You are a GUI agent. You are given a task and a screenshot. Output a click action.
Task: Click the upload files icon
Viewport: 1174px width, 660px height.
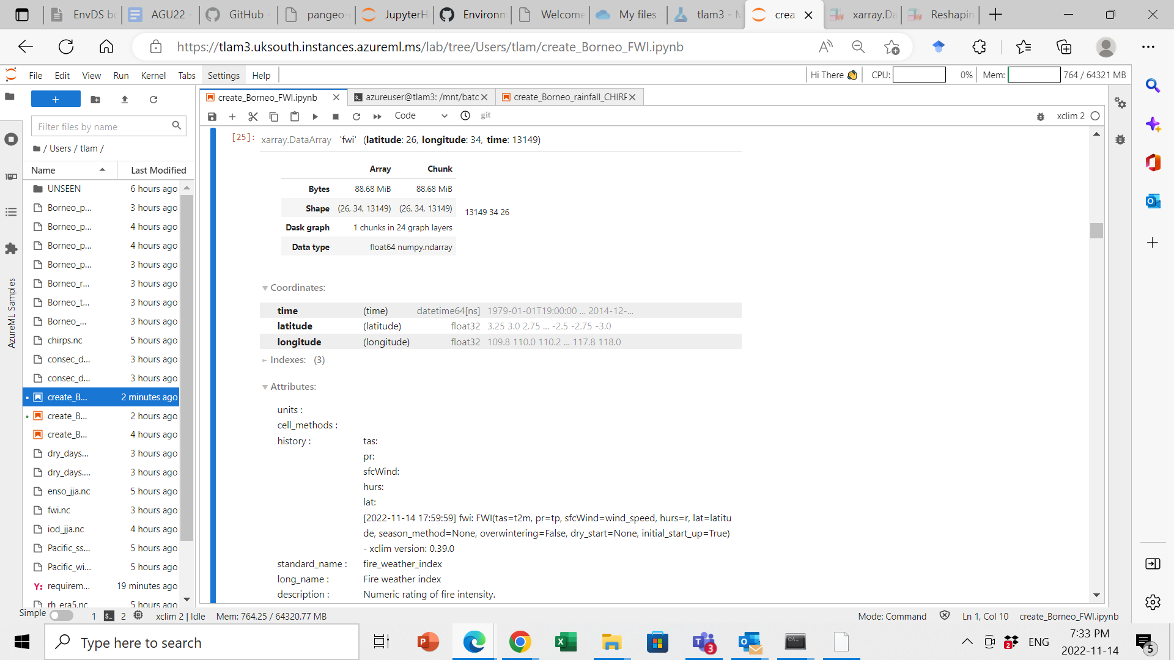(x=125, y=100)
